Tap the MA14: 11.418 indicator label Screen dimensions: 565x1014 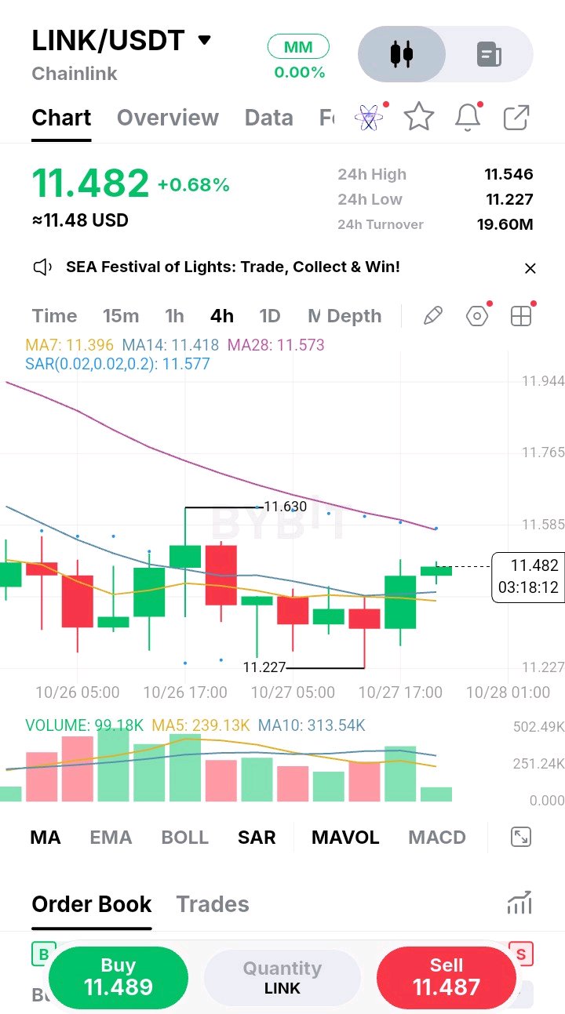[x=170, y=345]
